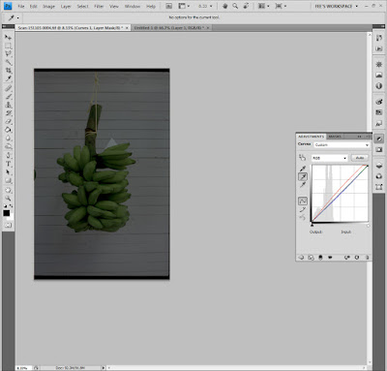387x371 pixels.
Task: Click the background color swatch
Action: [11, 217]
